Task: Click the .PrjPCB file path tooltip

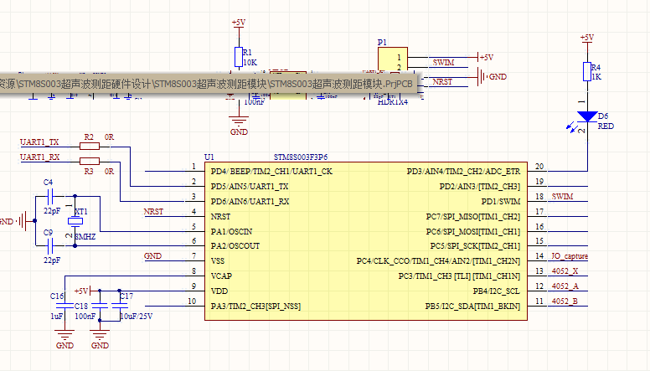Action: click(x=210, y=84)
